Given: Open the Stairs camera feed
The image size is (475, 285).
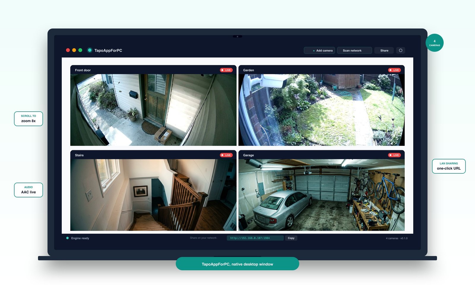Looking at the screenshot, I should click(153, 195).
